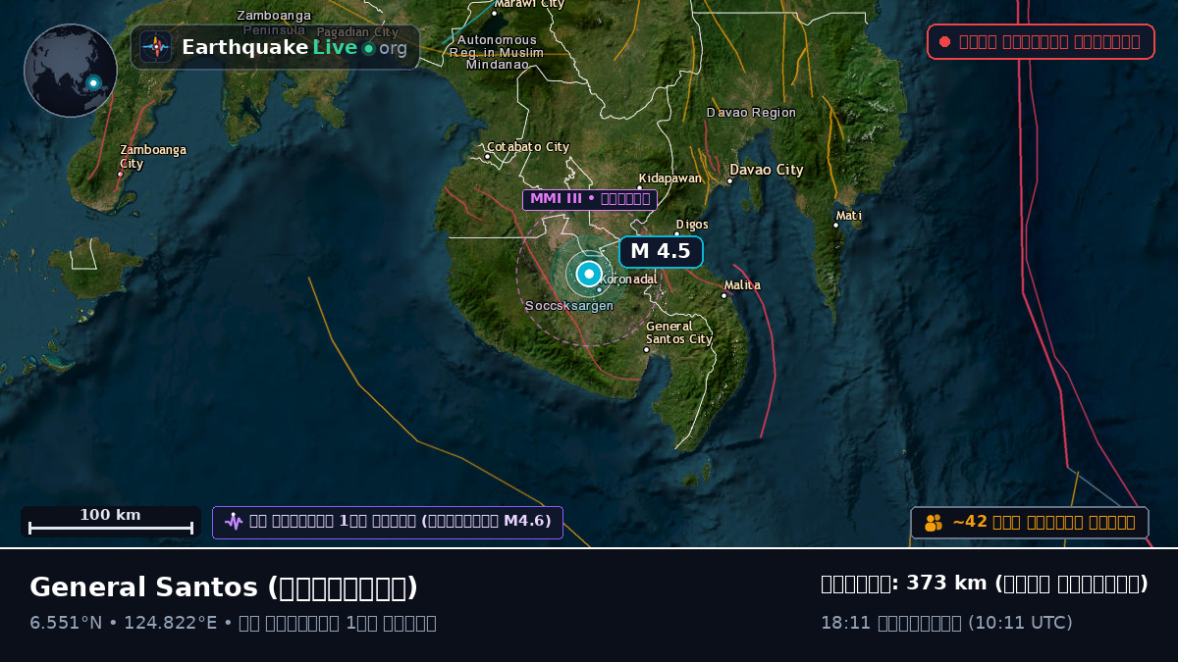This screenshot has width=1178, height=662.
Task: Click the Davao Region map label
Action: pyautogui.click(x=751, y=113)
